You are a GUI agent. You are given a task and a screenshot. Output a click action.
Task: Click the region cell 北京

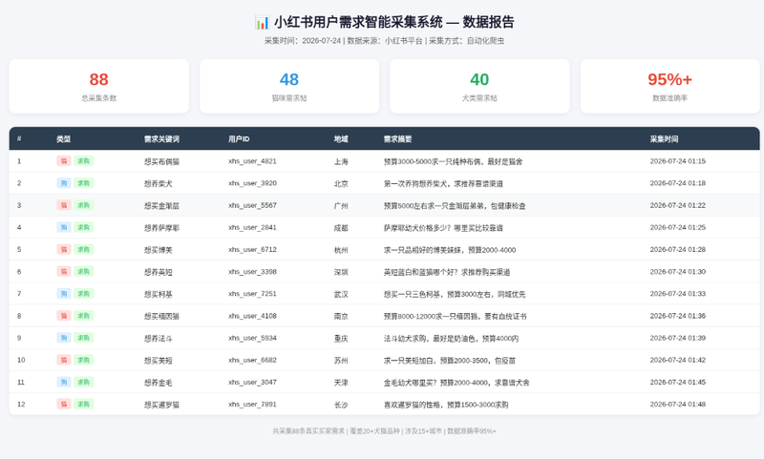pos(341,183)
